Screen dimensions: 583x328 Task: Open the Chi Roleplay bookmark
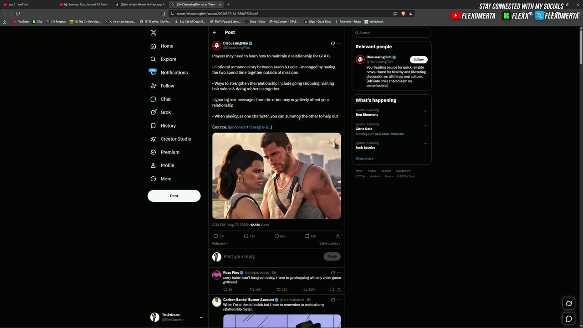point(56,21)
